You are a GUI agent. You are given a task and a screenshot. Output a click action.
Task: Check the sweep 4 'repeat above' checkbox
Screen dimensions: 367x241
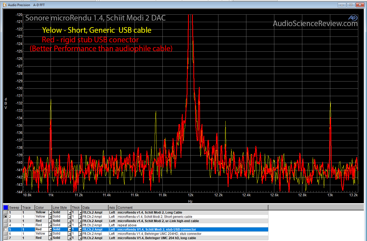[6, 225]
